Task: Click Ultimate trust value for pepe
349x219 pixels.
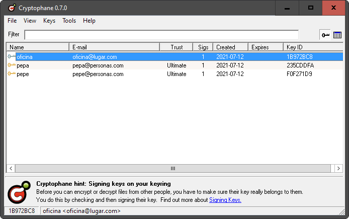Action: (x=177, y=74)
